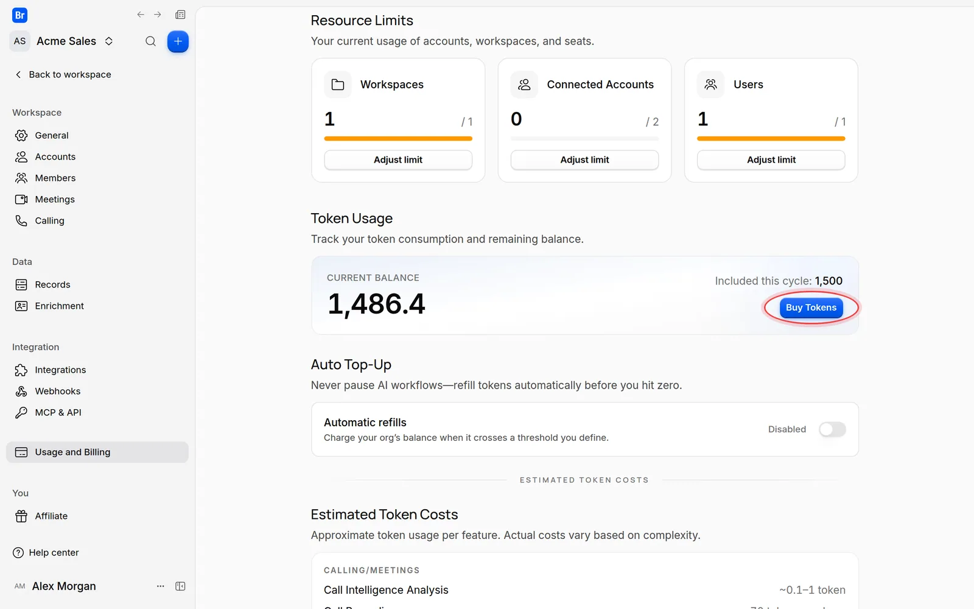Viewport: 974px width, 609px height.
Task: Click the Br app logo icon
Action: point(19,15)
